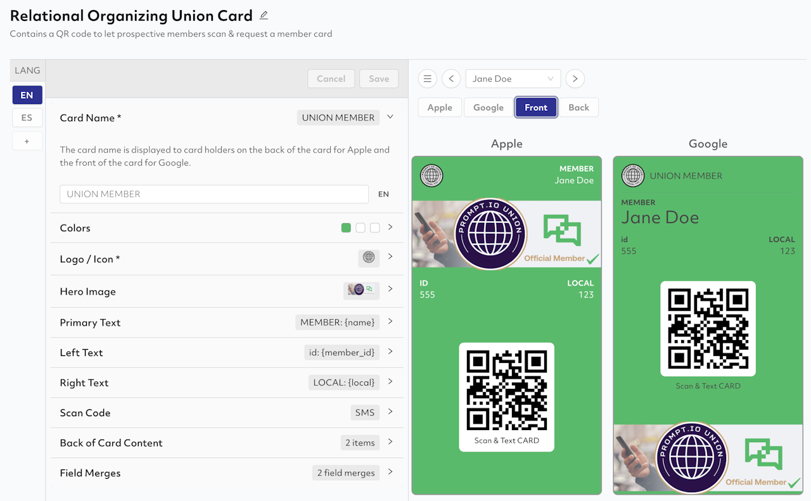
Task: Click the Cancel button
Action: point(331,79)
